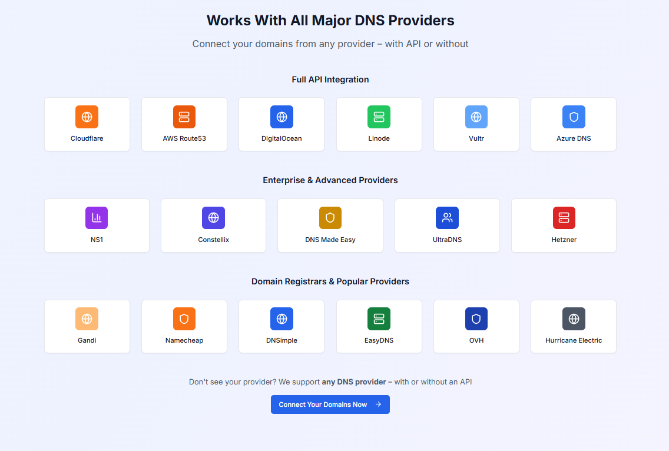Image resolution: width=669 pixels, height=451 pixels.
Task: Select the Azure DNS label text
Action: coord(574,138)
